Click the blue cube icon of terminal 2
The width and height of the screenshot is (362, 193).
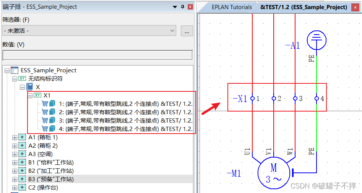(x=52, y=112)
